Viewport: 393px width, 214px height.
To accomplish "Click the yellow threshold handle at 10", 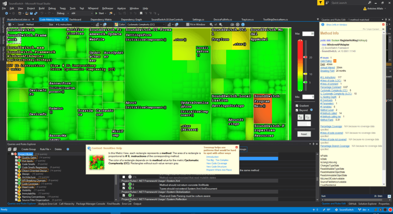I will [305, 74].
